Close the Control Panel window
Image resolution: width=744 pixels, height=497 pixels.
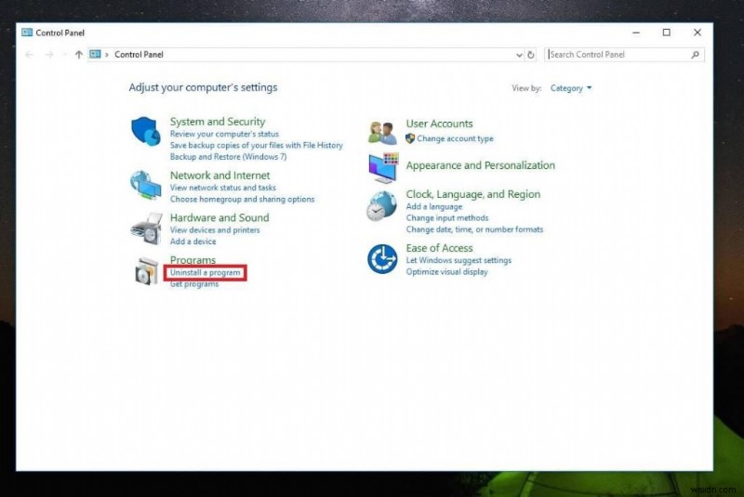pyautogui.click(x=697, y=33)
